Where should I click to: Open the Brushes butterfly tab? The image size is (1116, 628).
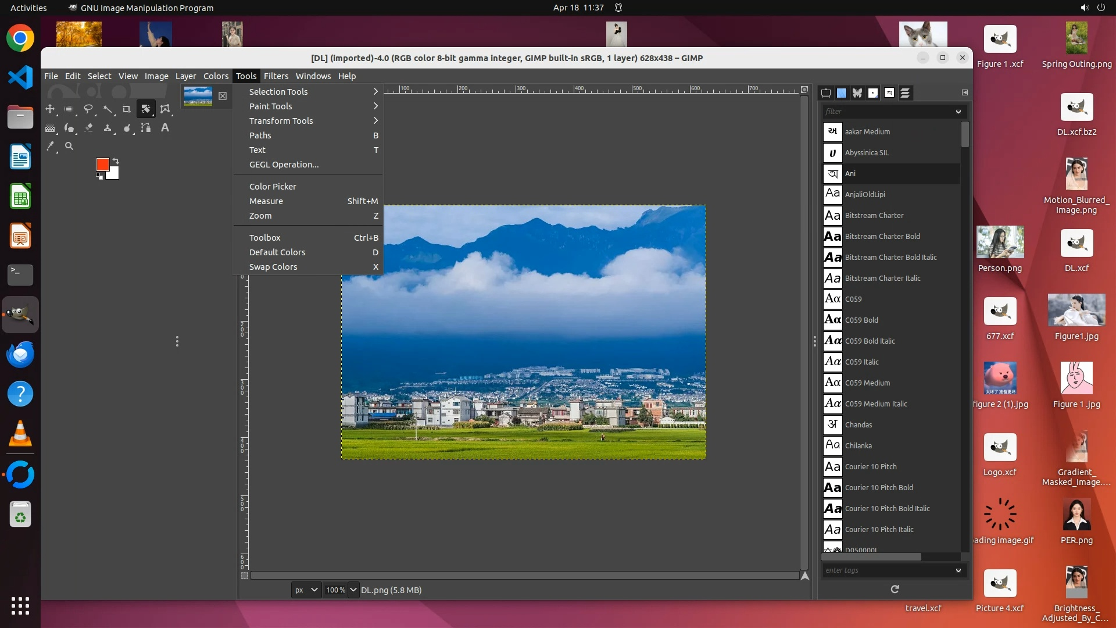[x=857, y=93]
